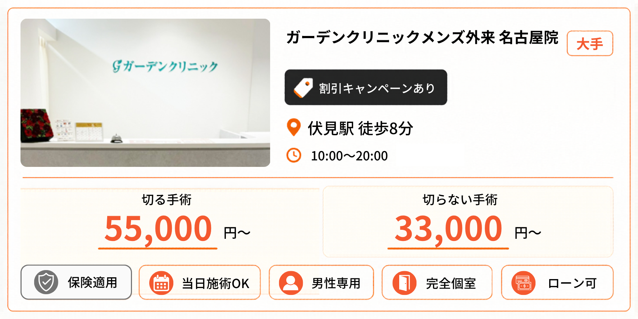The image size is (638, 319).
Task: Click the door icon for 完全個室
Action: click(x=405, y=283)
